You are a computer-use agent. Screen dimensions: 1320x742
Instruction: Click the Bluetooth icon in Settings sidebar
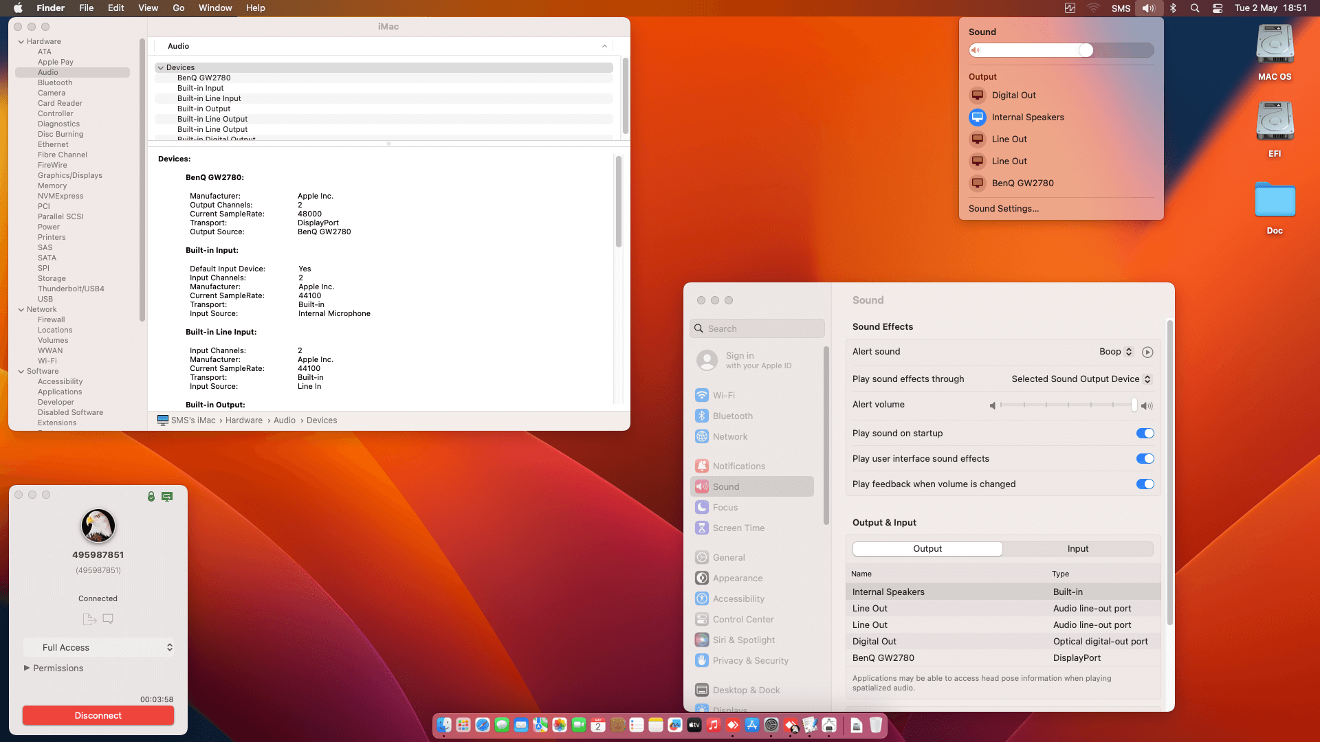pyautogui.click(x=702, y=416)
